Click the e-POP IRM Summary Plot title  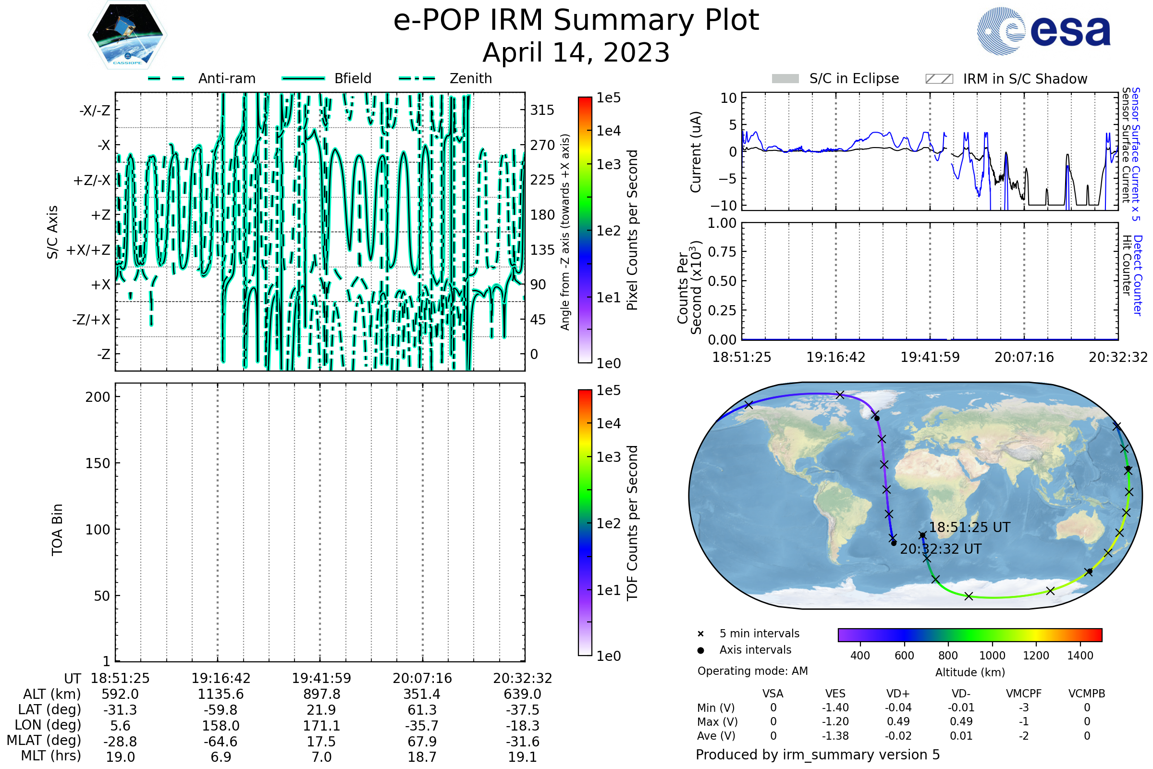pos(576,21)
